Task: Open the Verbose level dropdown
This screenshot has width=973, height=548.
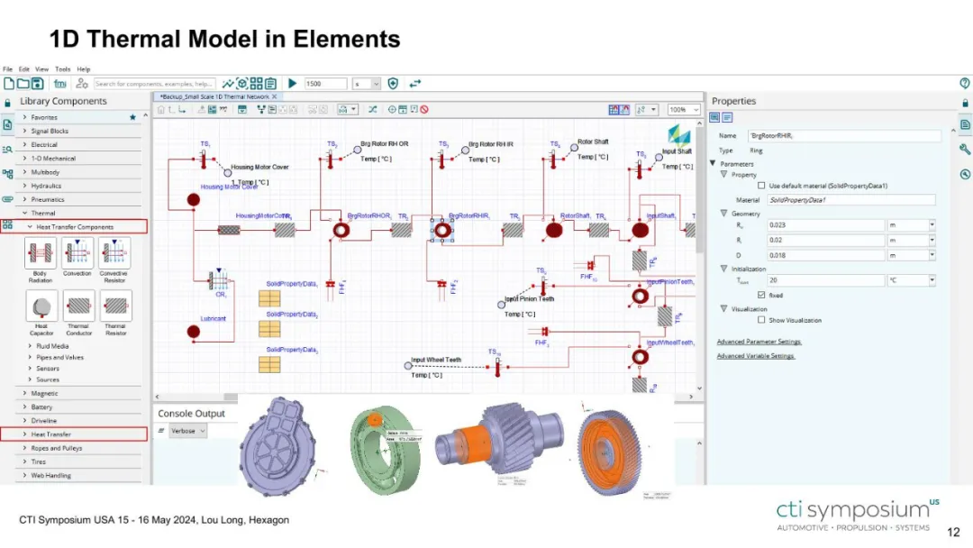Action: pyautogui.click(x=187, y=431)
